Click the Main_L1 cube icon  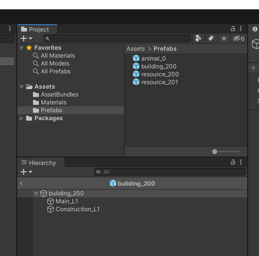click(50, 201)
